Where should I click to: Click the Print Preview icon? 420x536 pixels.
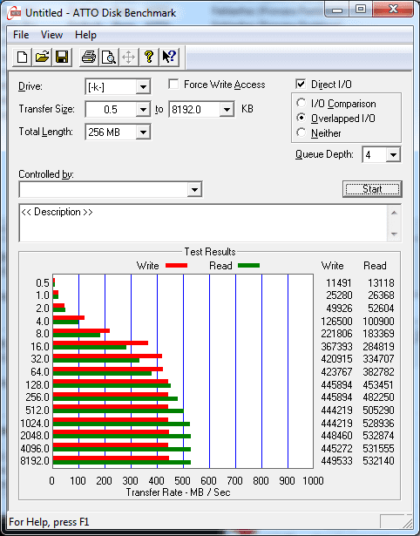(x=109, y=58)
